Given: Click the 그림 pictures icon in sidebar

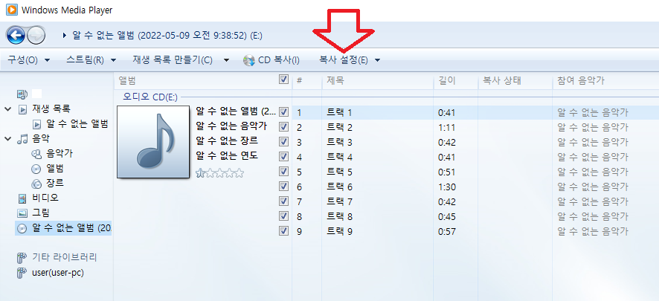Looking at the screenshot, I should tap(22, 213).
